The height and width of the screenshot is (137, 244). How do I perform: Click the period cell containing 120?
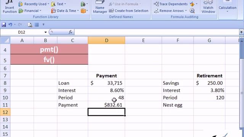[209, 97]
